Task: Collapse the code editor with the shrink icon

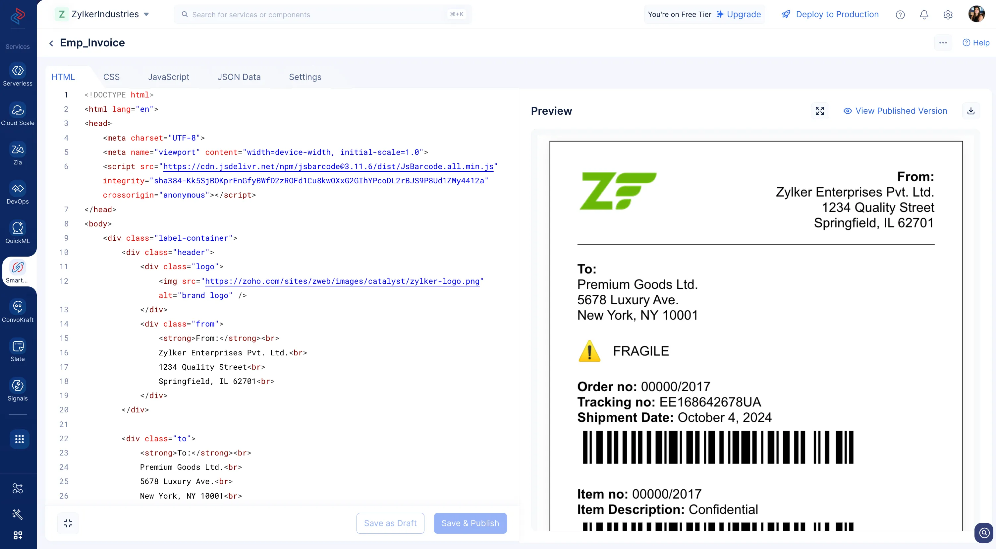Action: pos(68,523)
